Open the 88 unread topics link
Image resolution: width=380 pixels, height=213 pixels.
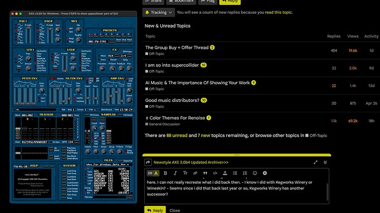click(177, 135)
